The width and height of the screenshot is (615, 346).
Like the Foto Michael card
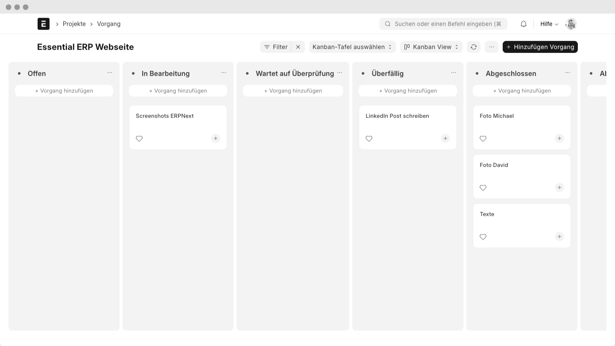pos(483,139)
